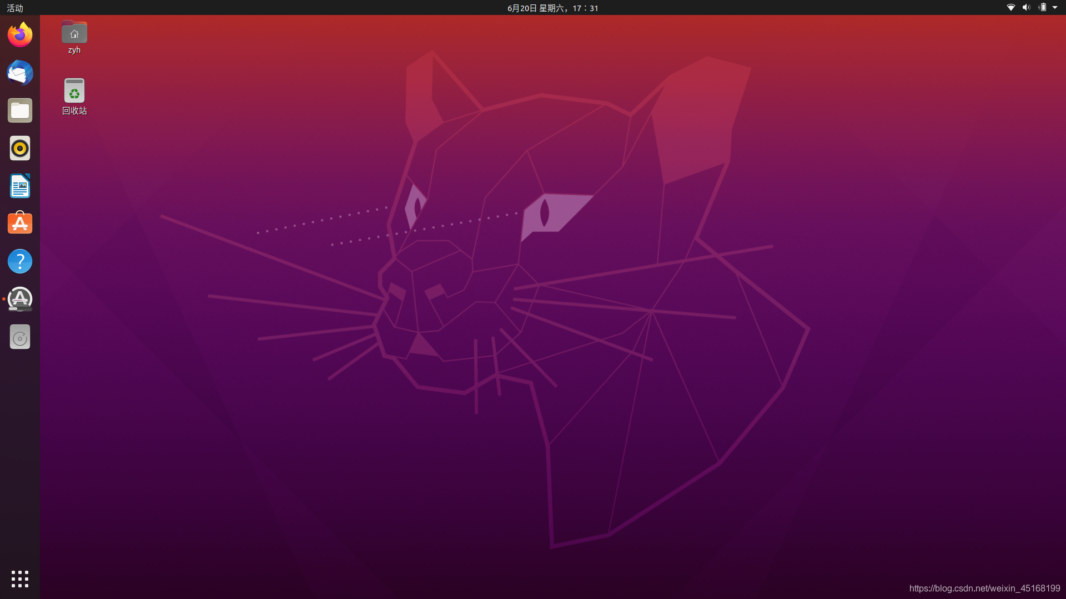The width and height of the screenshot is (1066, 599).
Task: Open the Files manager icon
Action: point(20,110)
